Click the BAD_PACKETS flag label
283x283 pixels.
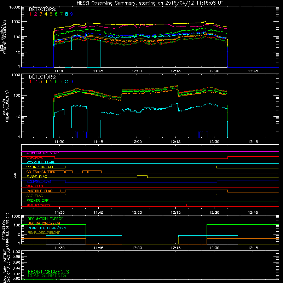tap(39, 206)
